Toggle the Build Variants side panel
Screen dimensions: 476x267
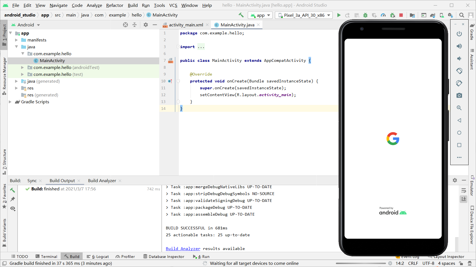4,232
